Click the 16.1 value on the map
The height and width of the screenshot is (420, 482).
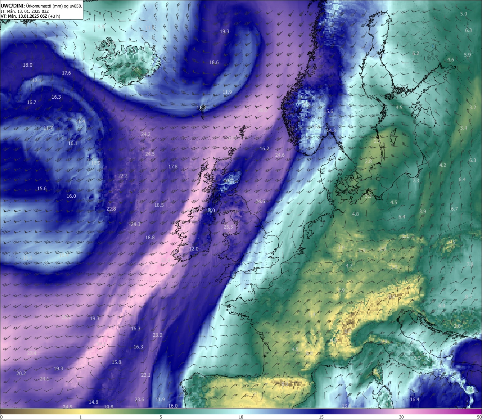[x=73, y=144]
